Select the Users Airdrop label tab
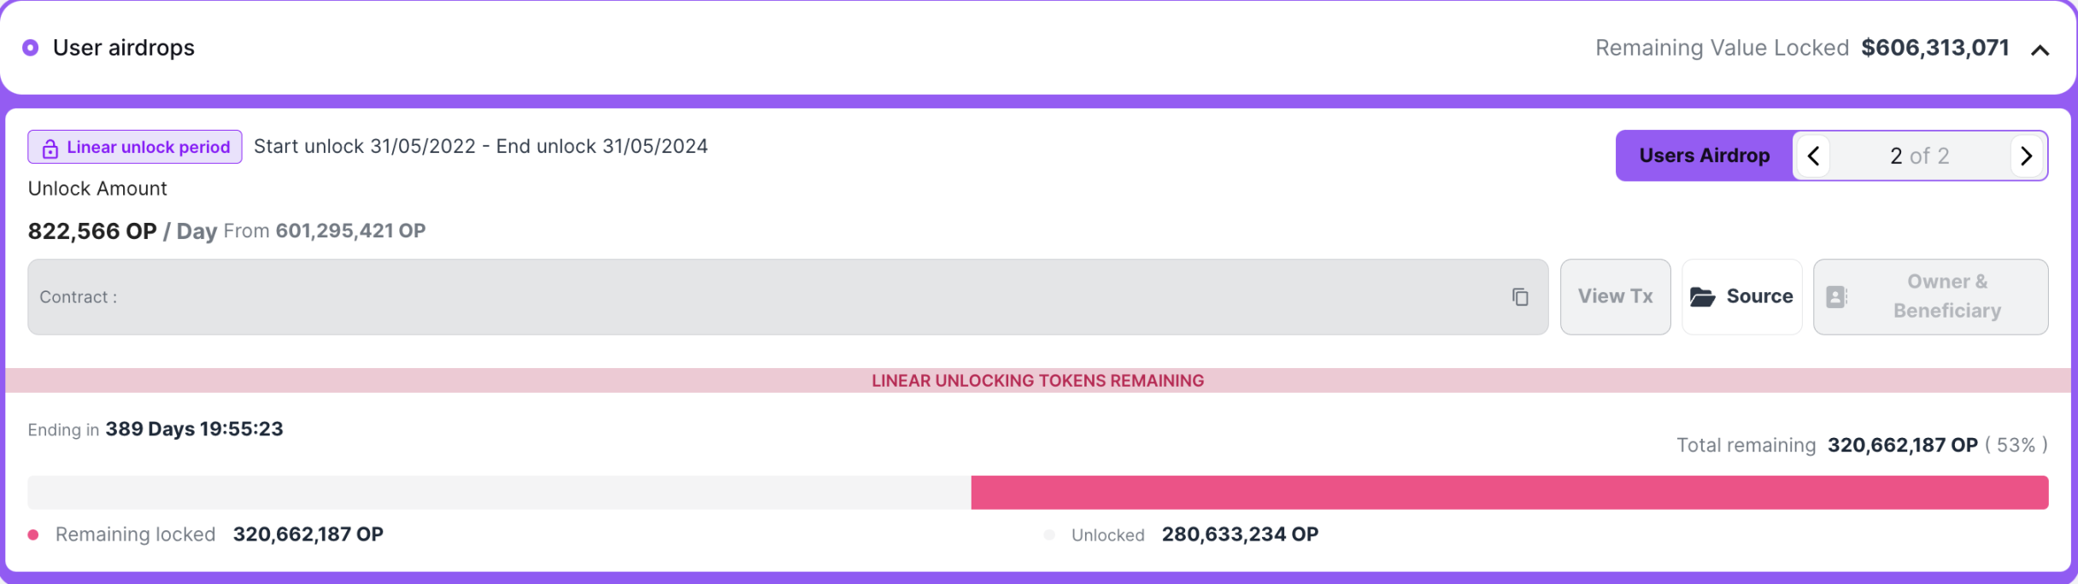The image size is (2078, 584). tap(1704, 155)
